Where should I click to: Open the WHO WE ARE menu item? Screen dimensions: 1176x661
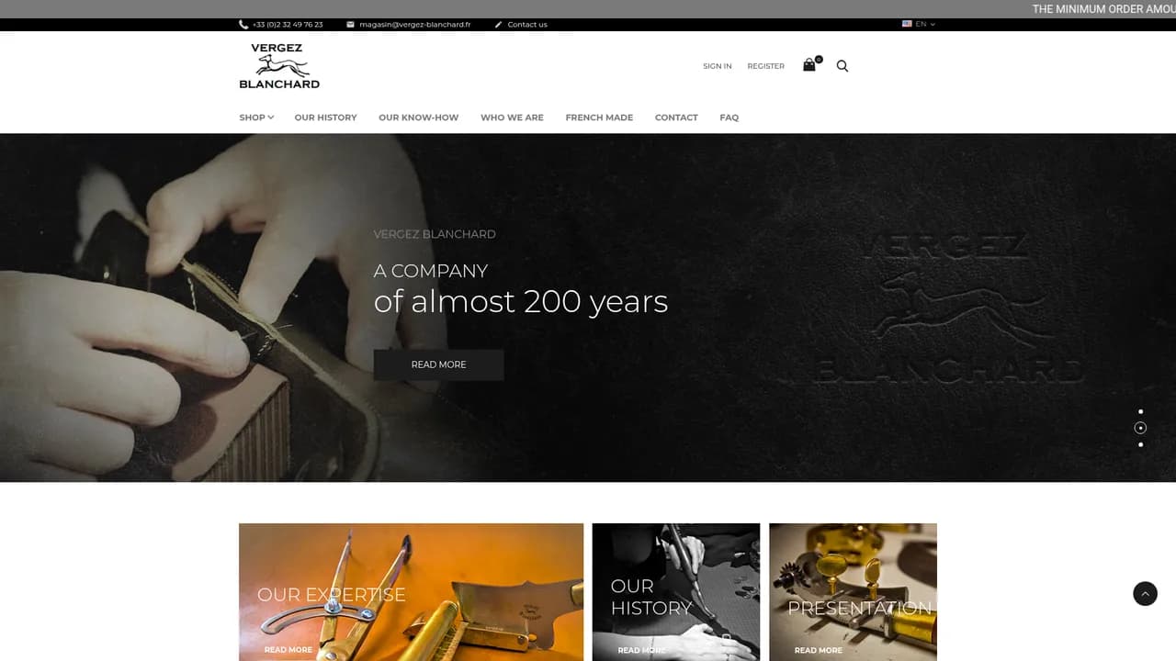[512, 118]
